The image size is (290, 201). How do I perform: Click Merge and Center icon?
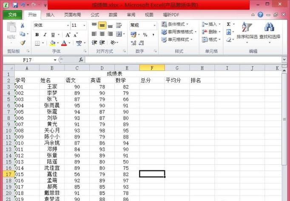coord(119,34)
